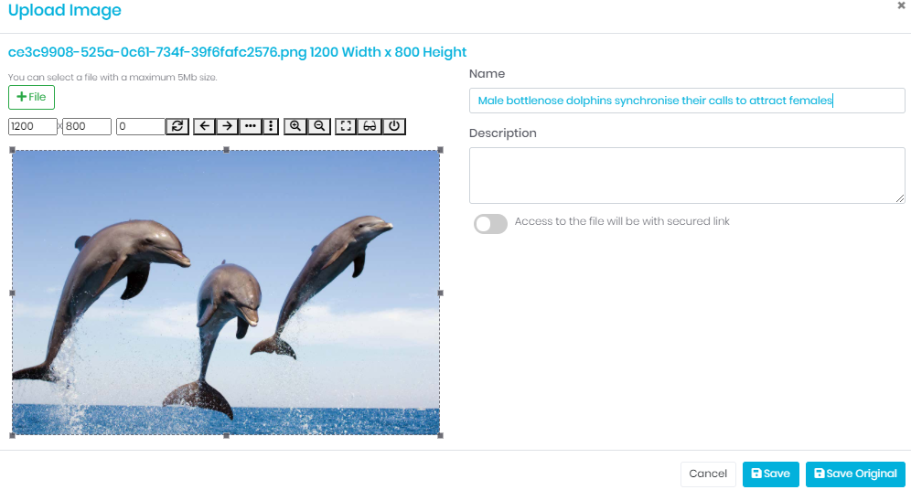This screenshot has width=911, height=490.
Task: Click the right arrow toolbar button
Action: tap(227, 126)
